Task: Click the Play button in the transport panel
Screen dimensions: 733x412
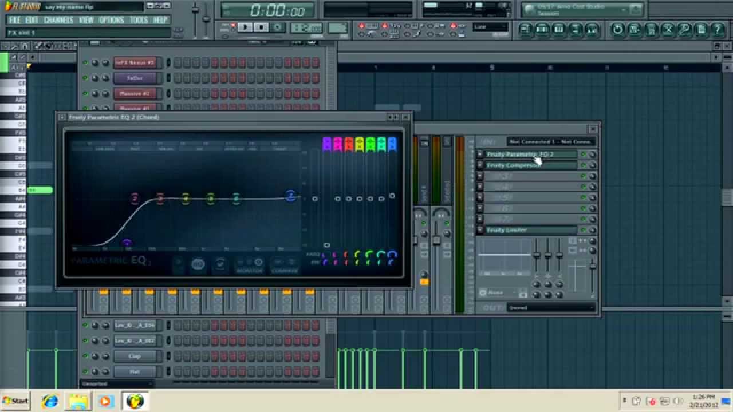Action: (x=245, y=27)
